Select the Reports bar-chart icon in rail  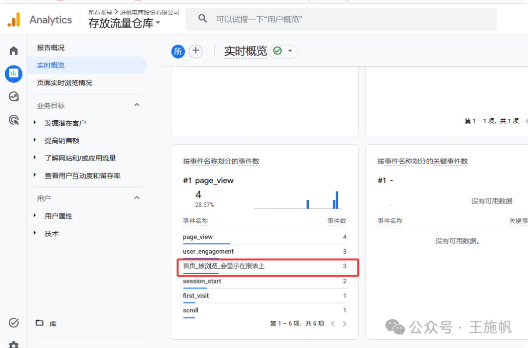[14, 73]
